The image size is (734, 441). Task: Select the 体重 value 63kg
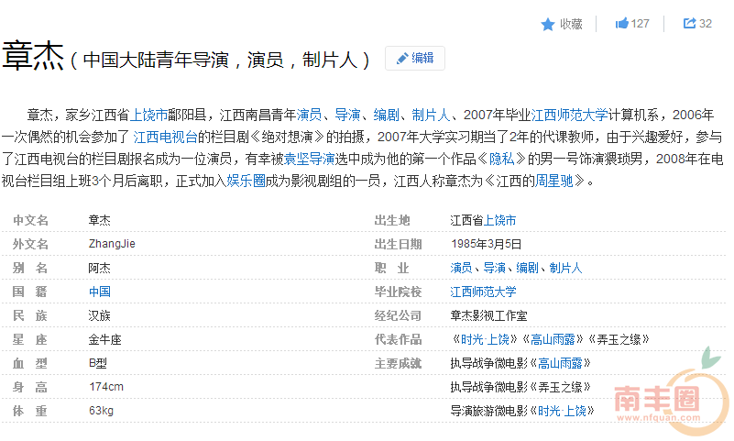tap(101, 411)
